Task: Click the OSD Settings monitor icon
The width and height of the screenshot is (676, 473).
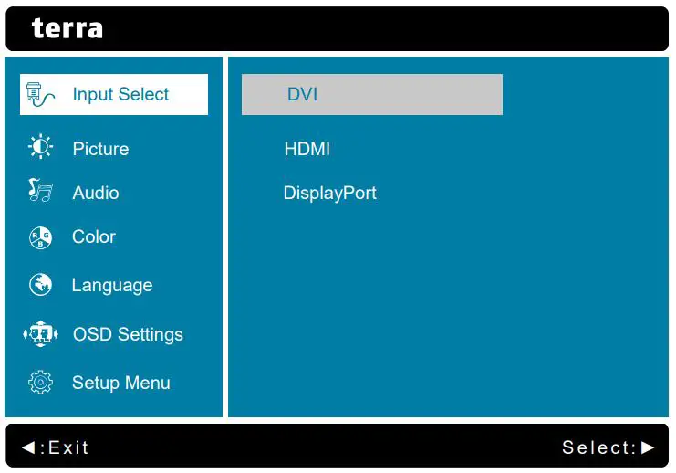Action: point(41,334)
